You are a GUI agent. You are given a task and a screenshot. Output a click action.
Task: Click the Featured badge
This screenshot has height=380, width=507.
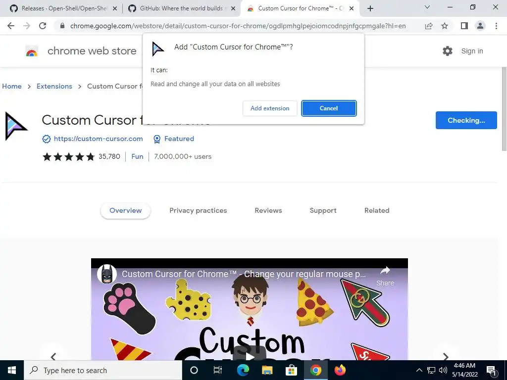(174, 139)
